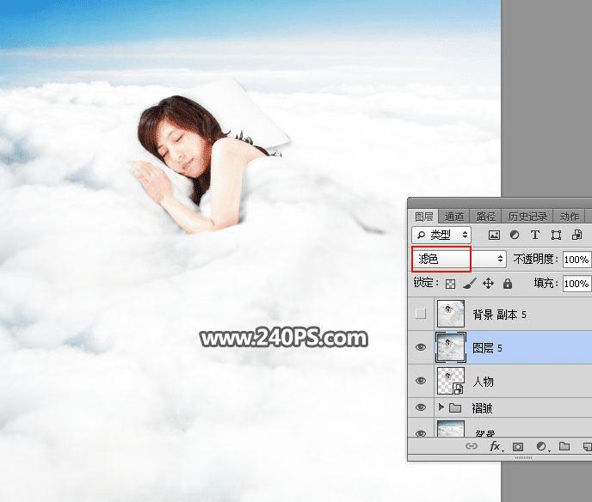Open the 滤色 blend mode dropdown
The width and height of the screenshot is (592, 502).
[459, 259]
